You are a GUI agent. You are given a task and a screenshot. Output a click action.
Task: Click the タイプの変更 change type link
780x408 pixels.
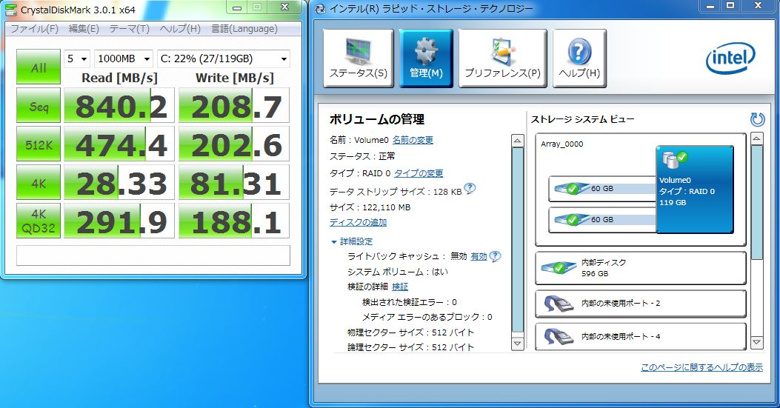click(x=419, y=173)
